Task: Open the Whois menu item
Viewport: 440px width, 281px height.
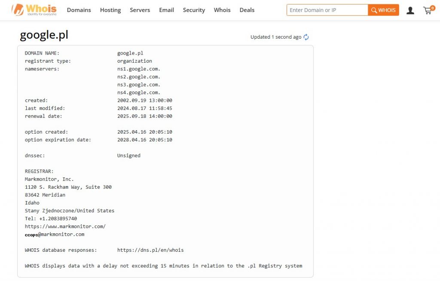Action: 222,10
